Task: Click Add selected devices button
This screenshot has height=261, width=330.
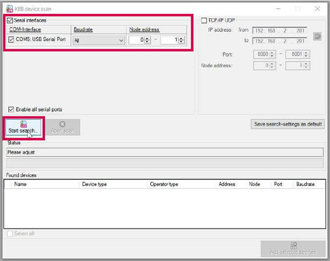Action: coord(293,249)
